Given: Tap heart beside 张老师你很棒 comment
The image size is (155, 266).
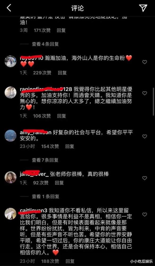Looking at the screenshot, I should point(144,178).
